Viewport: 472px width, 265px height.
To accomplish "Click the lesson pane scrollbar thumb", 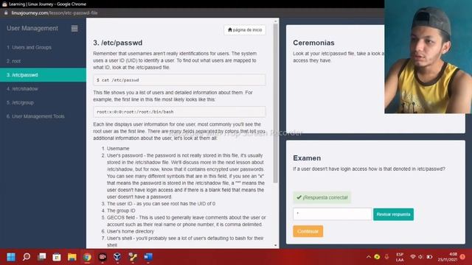I will click(x=275, y=104).
